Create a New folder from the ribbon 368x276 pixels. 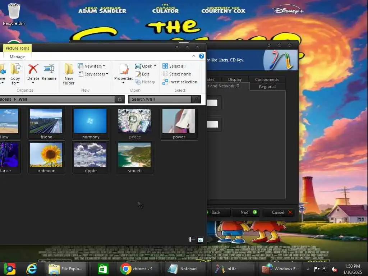click(69, 74)
